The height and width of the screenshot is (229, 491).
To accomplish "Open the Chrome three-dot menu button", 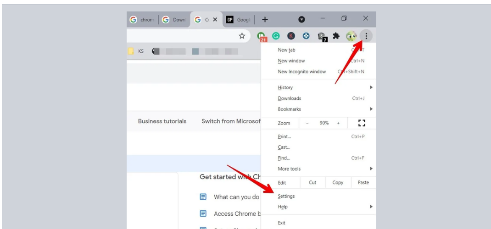I will 366,36.
